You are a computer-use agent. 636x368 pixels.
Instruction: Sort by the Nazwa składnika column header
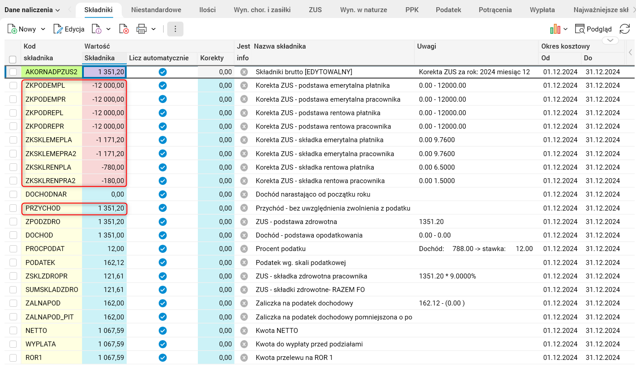pos(280,46)
